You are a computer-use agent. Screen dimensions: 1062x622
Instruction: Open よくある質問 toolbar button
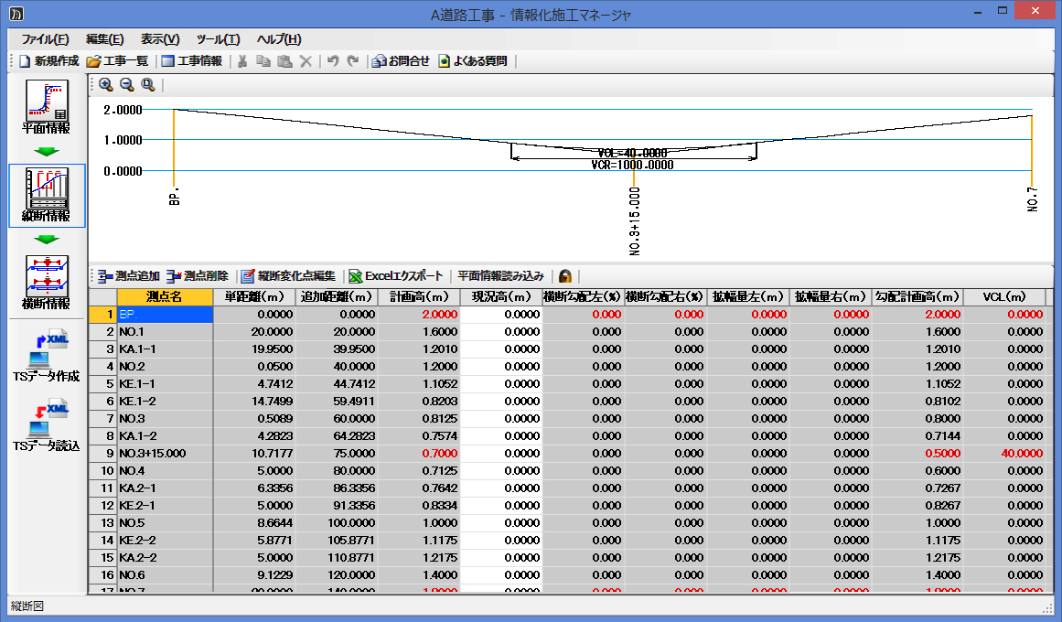point(473,61)
